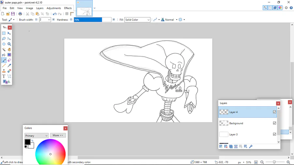Close the Layers panel

click(278, 103)
